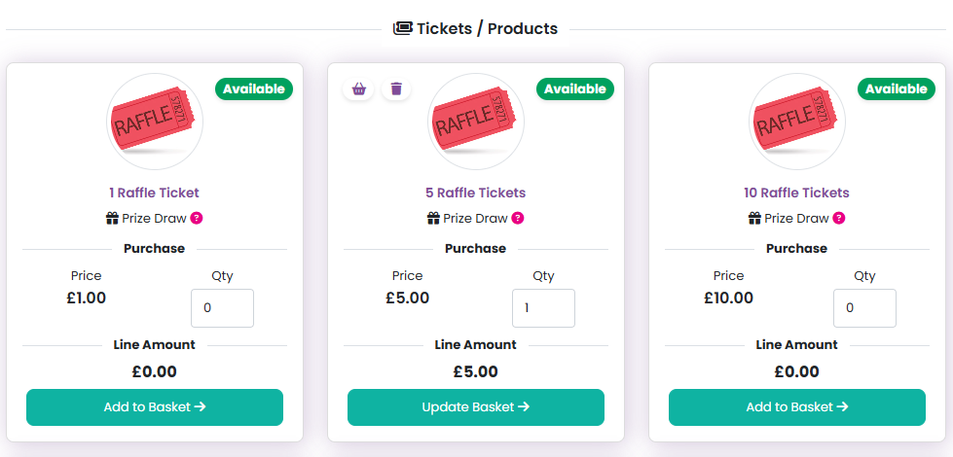Screen dimensions: 953x457
Task: Open the 5 Raffle Tickets product link
Action: [x=476, y=193]
